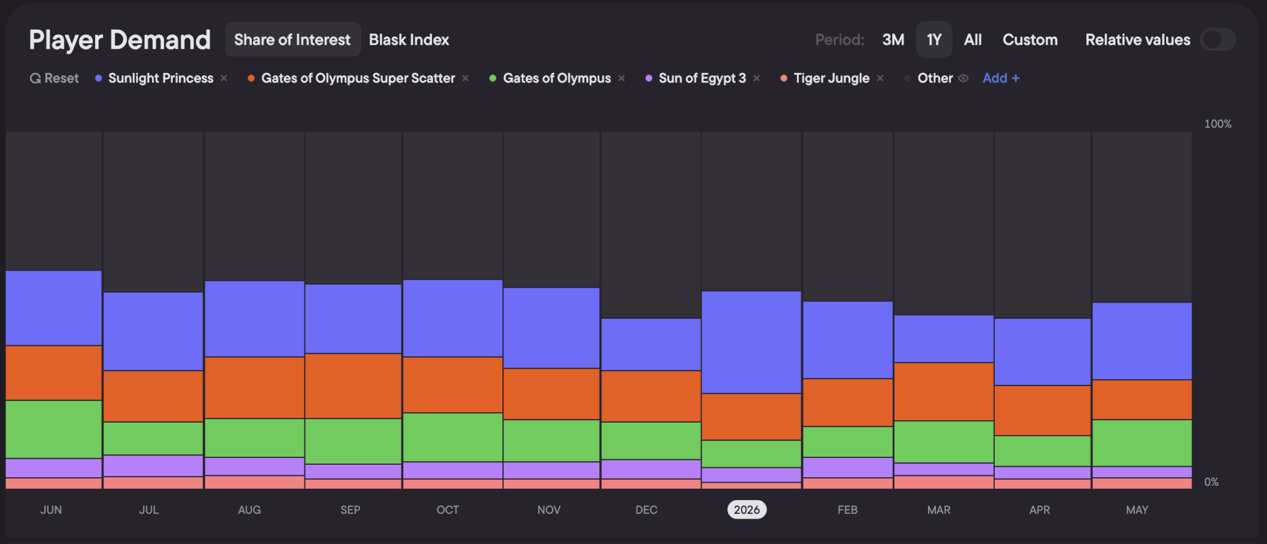Remove the green Gates of Olympus series

click(x=621, y=78)
